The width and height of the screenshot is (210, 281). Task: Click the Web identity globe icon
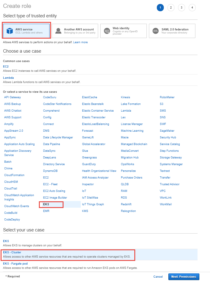pyautogui.click(x=107, y=31)
